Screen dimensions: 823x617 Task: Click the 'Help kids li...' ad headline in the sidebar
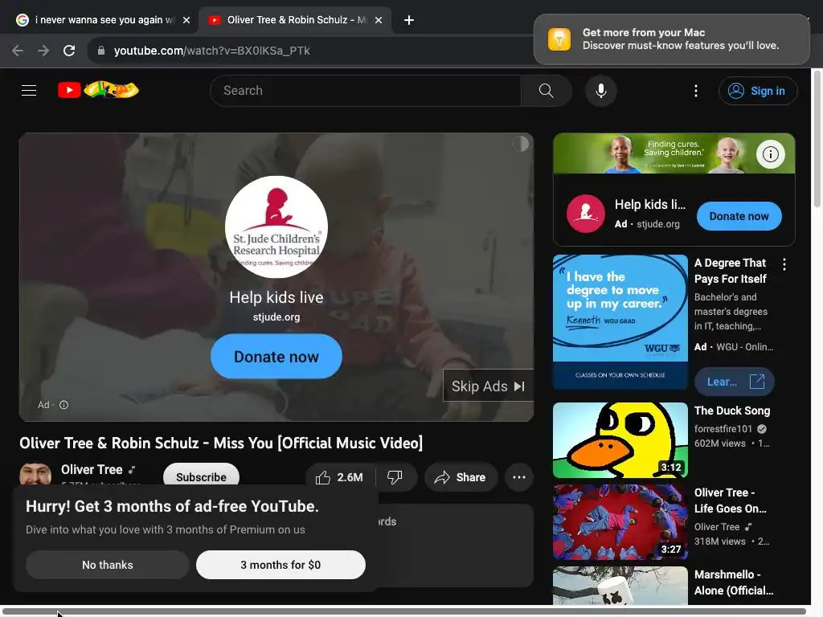pyautogui.click(x=649, y=205)
